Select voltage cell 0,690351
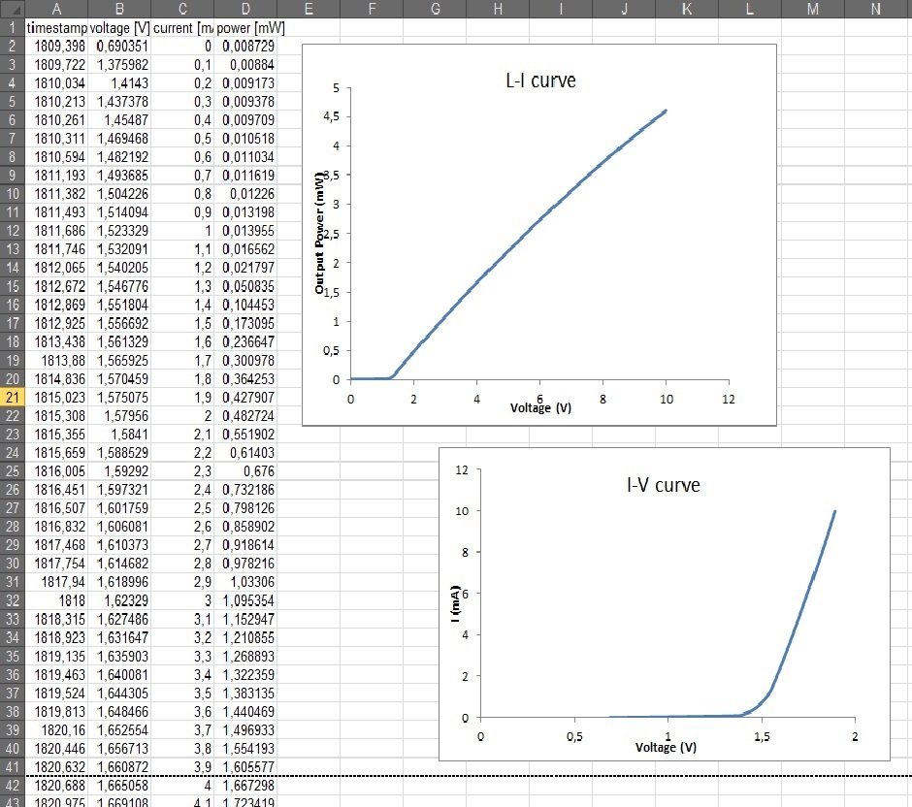The height and width of the screenshot is (807, 912). 119,46
